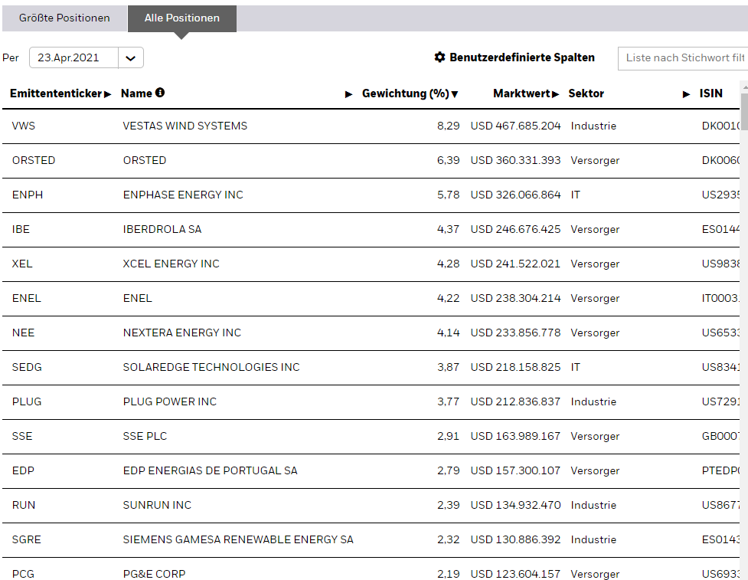Select the Alle Positionen tab

182,18
